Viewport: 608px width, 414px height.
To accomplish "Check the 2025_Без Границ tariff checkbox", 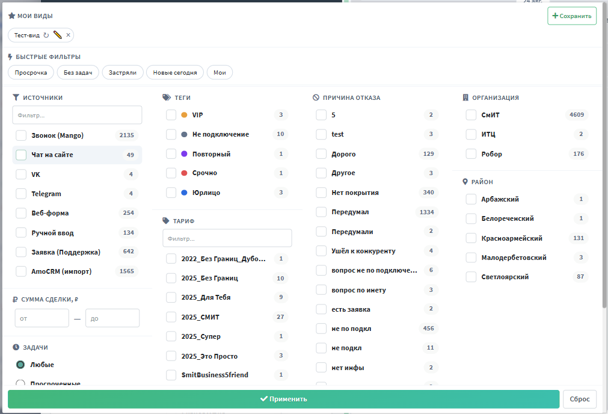I will [171, 278].
